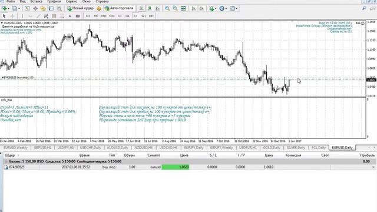Select the equidistant channel tool
The height and width of the screenshot is (212, 377).
46,16
